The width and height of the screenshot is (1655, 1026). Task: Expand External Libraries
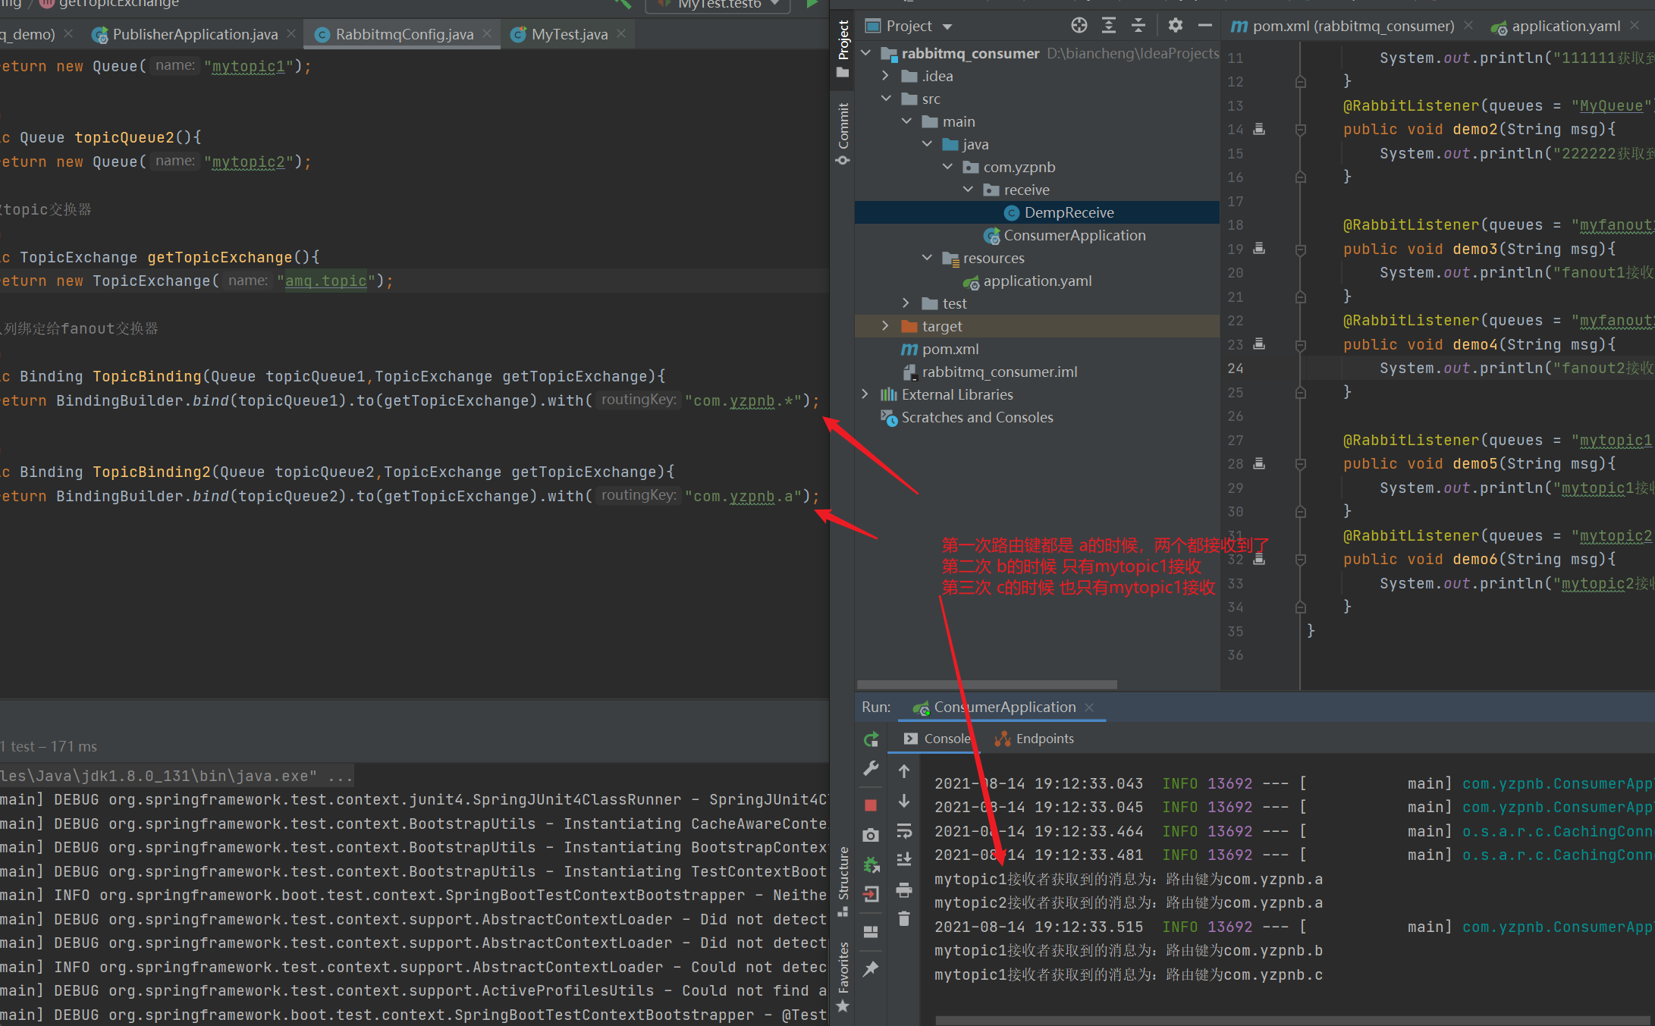[x=865, y=394]
